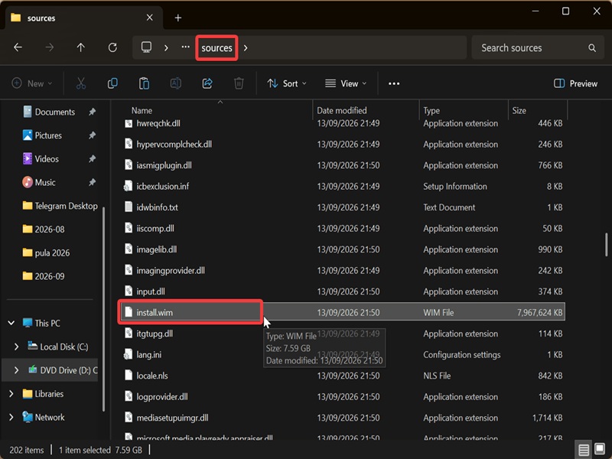
Task: Select the install.wim file
Action: (343, 312)
